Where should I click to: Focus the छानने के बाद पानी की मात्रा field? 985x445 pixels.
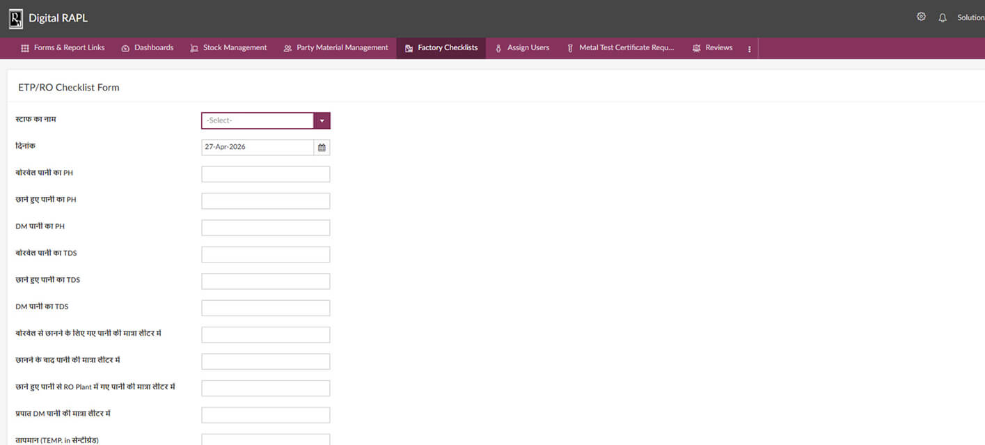(266, 361)
